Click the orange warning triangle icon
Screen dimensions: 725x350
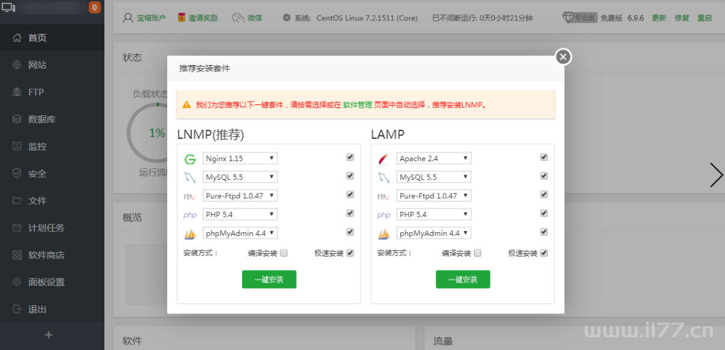click(186, 105)
